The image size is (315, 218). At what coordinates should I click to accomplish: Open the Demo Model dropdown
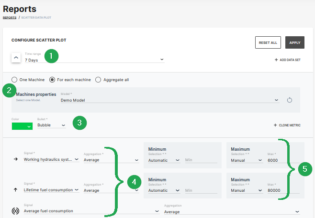[x=169, y=100]
